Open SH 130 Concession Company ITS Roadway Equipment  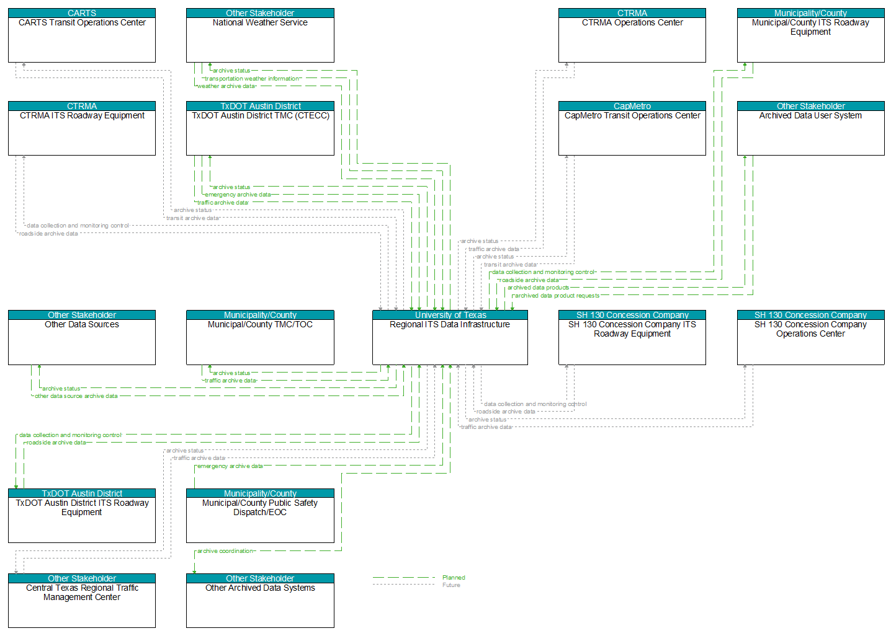tap(632, 337)
